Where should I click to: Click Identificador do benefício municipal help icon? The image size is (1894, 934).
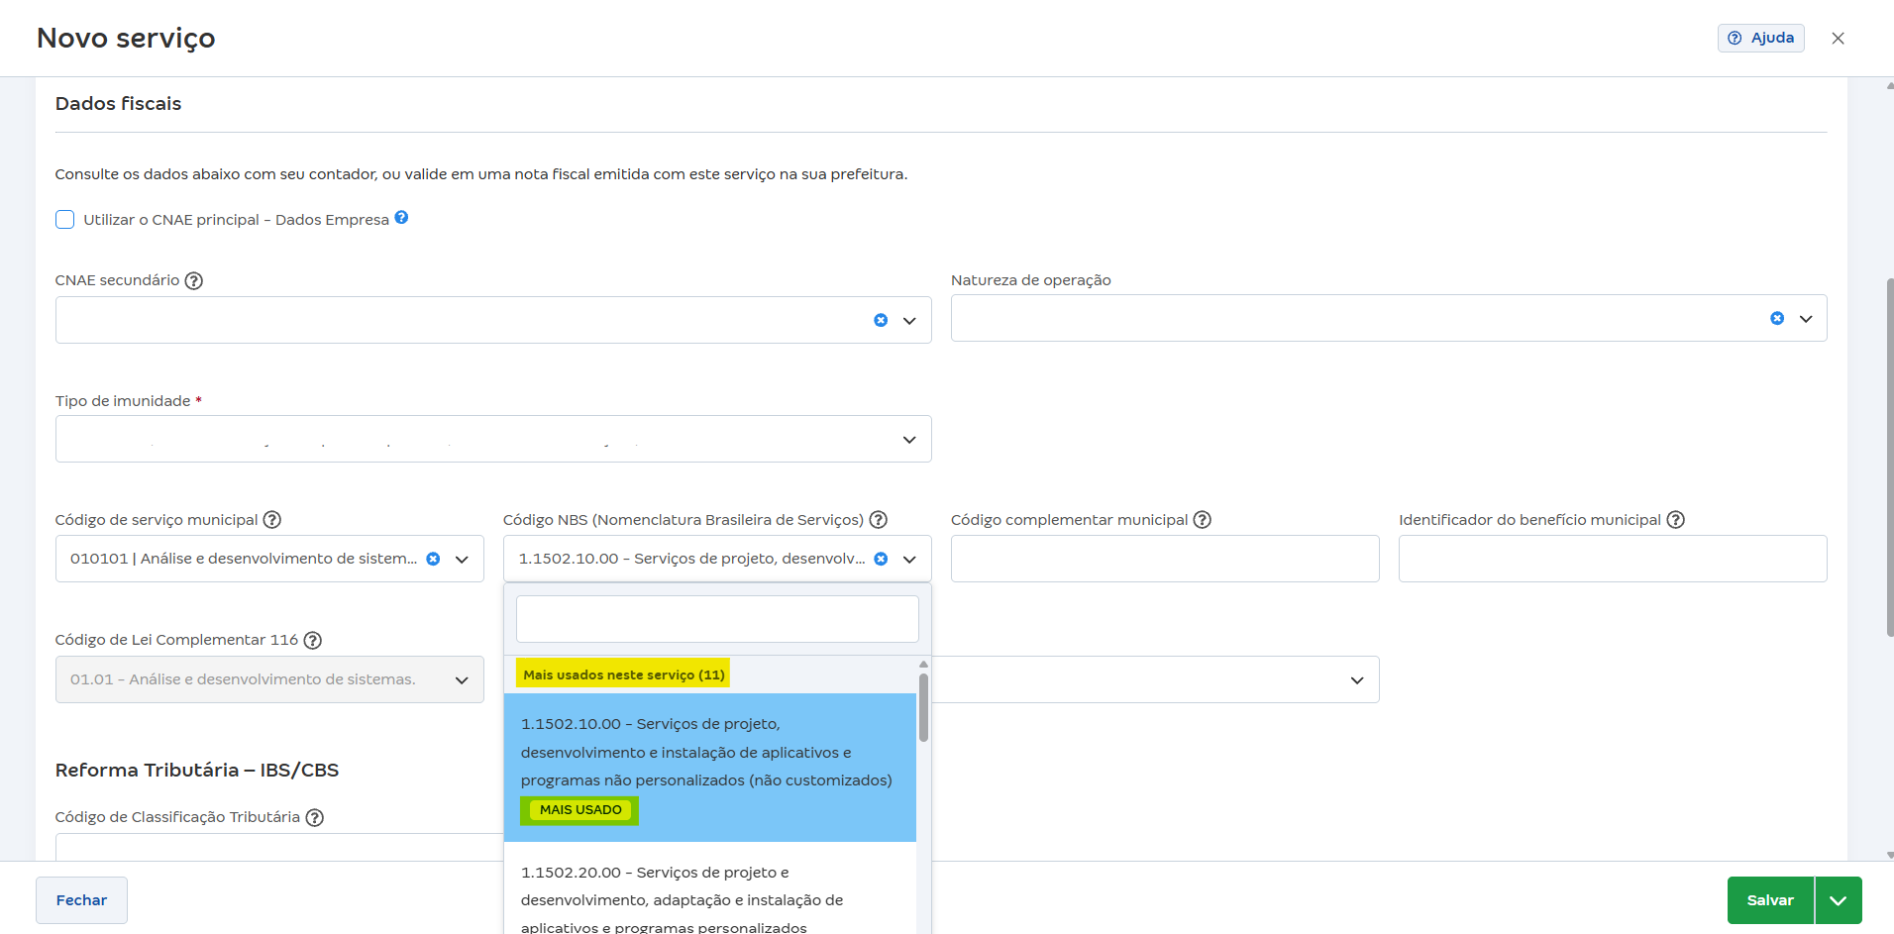[x=1676, y=520]
